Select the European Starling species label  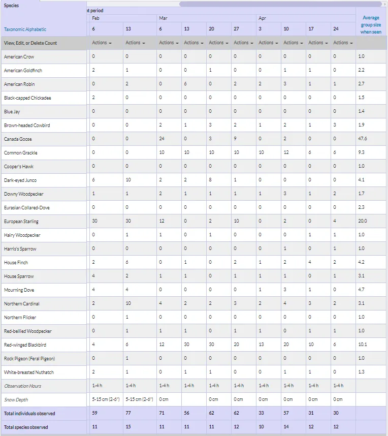pyautogui.click(x=21, y=222)
